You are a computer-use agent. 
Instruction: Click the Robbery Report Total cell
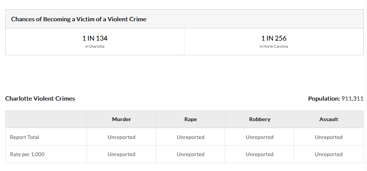[x=259, y=137]
